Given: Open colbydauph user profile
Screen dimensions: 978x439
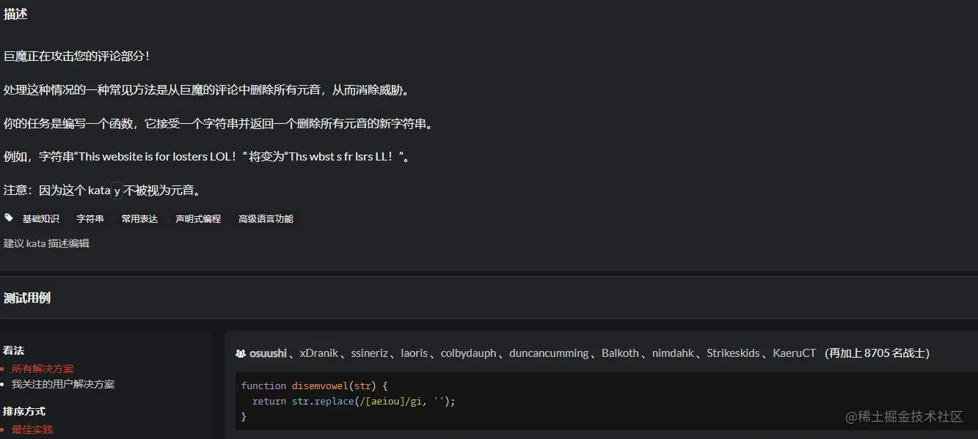Looking at the screenshot, I should click(469, 353).
